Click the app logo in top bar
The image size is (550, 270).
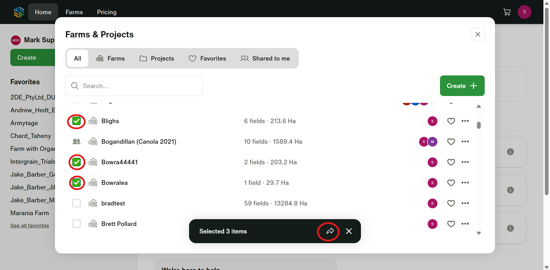pyautogui.click(x=19, y=12)
